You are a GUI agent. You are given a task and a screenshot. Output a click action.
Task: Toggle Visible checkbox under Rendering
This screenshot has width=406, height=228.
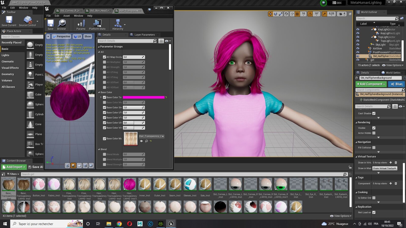click(x=374, y=128)
